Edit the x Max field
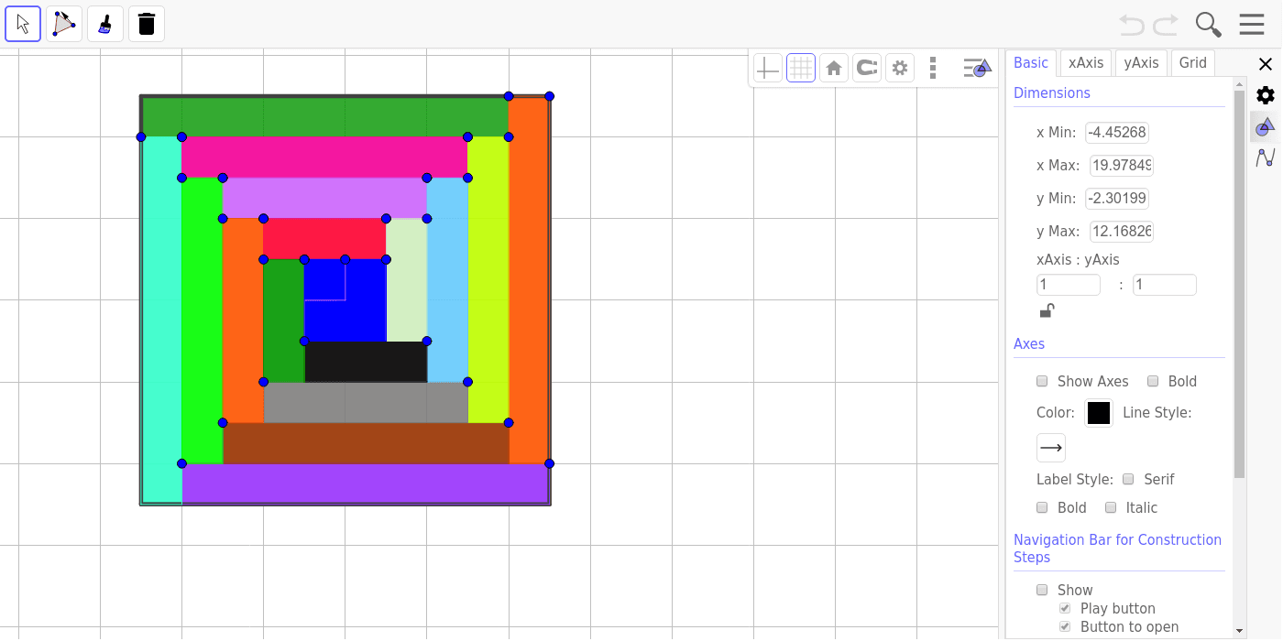The height and width of the screenshot is (641, 1283). click(1122, 166)
